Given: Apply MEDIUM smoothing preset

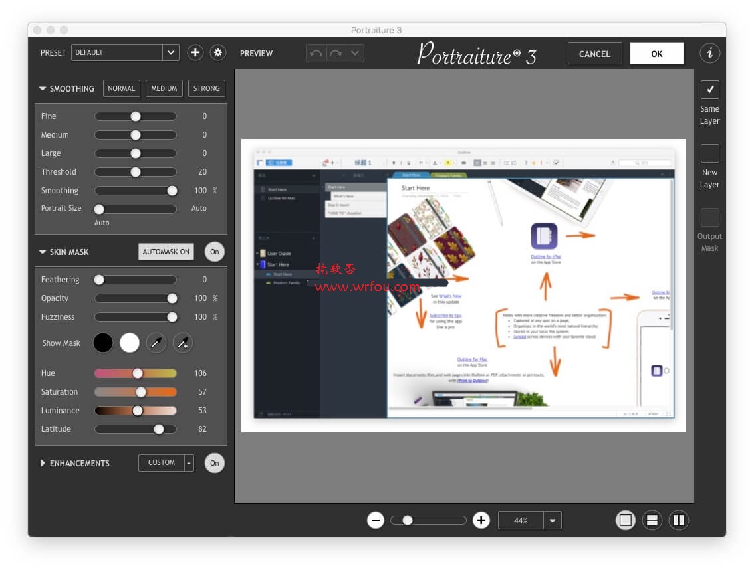Looking at the screenshot, I should (164, 88).
